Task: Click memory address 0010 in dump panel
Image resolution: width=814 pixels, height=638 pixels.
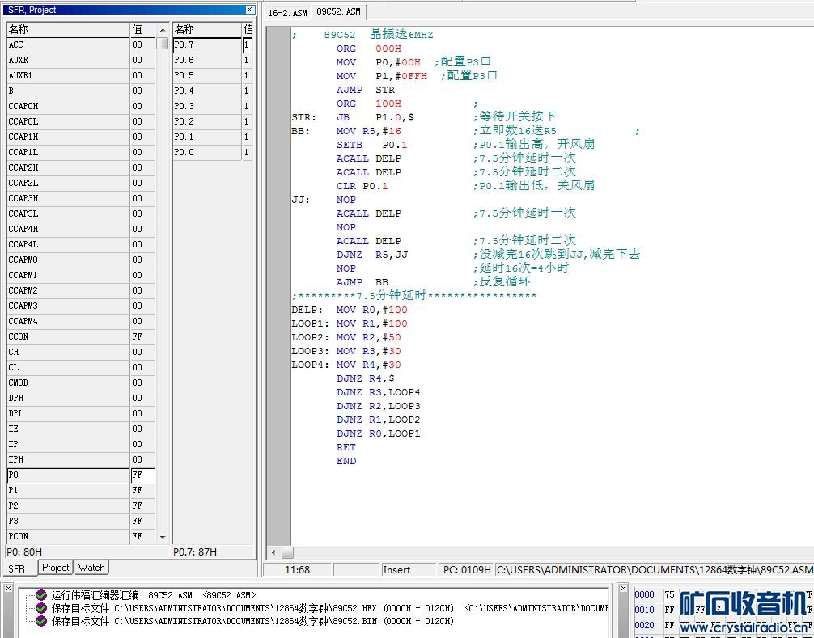Action: [x=644, y=610]
